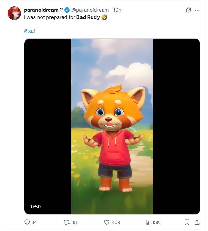Click the 0:50 video duration label

coord(35,207)
